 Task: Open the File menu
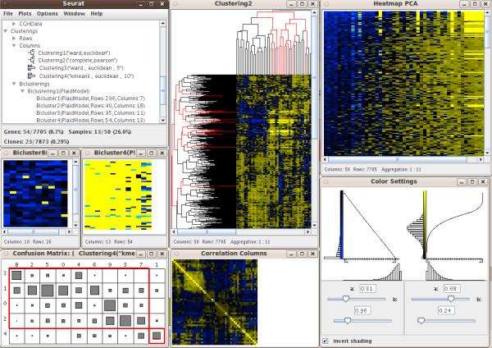click(8, 13)
